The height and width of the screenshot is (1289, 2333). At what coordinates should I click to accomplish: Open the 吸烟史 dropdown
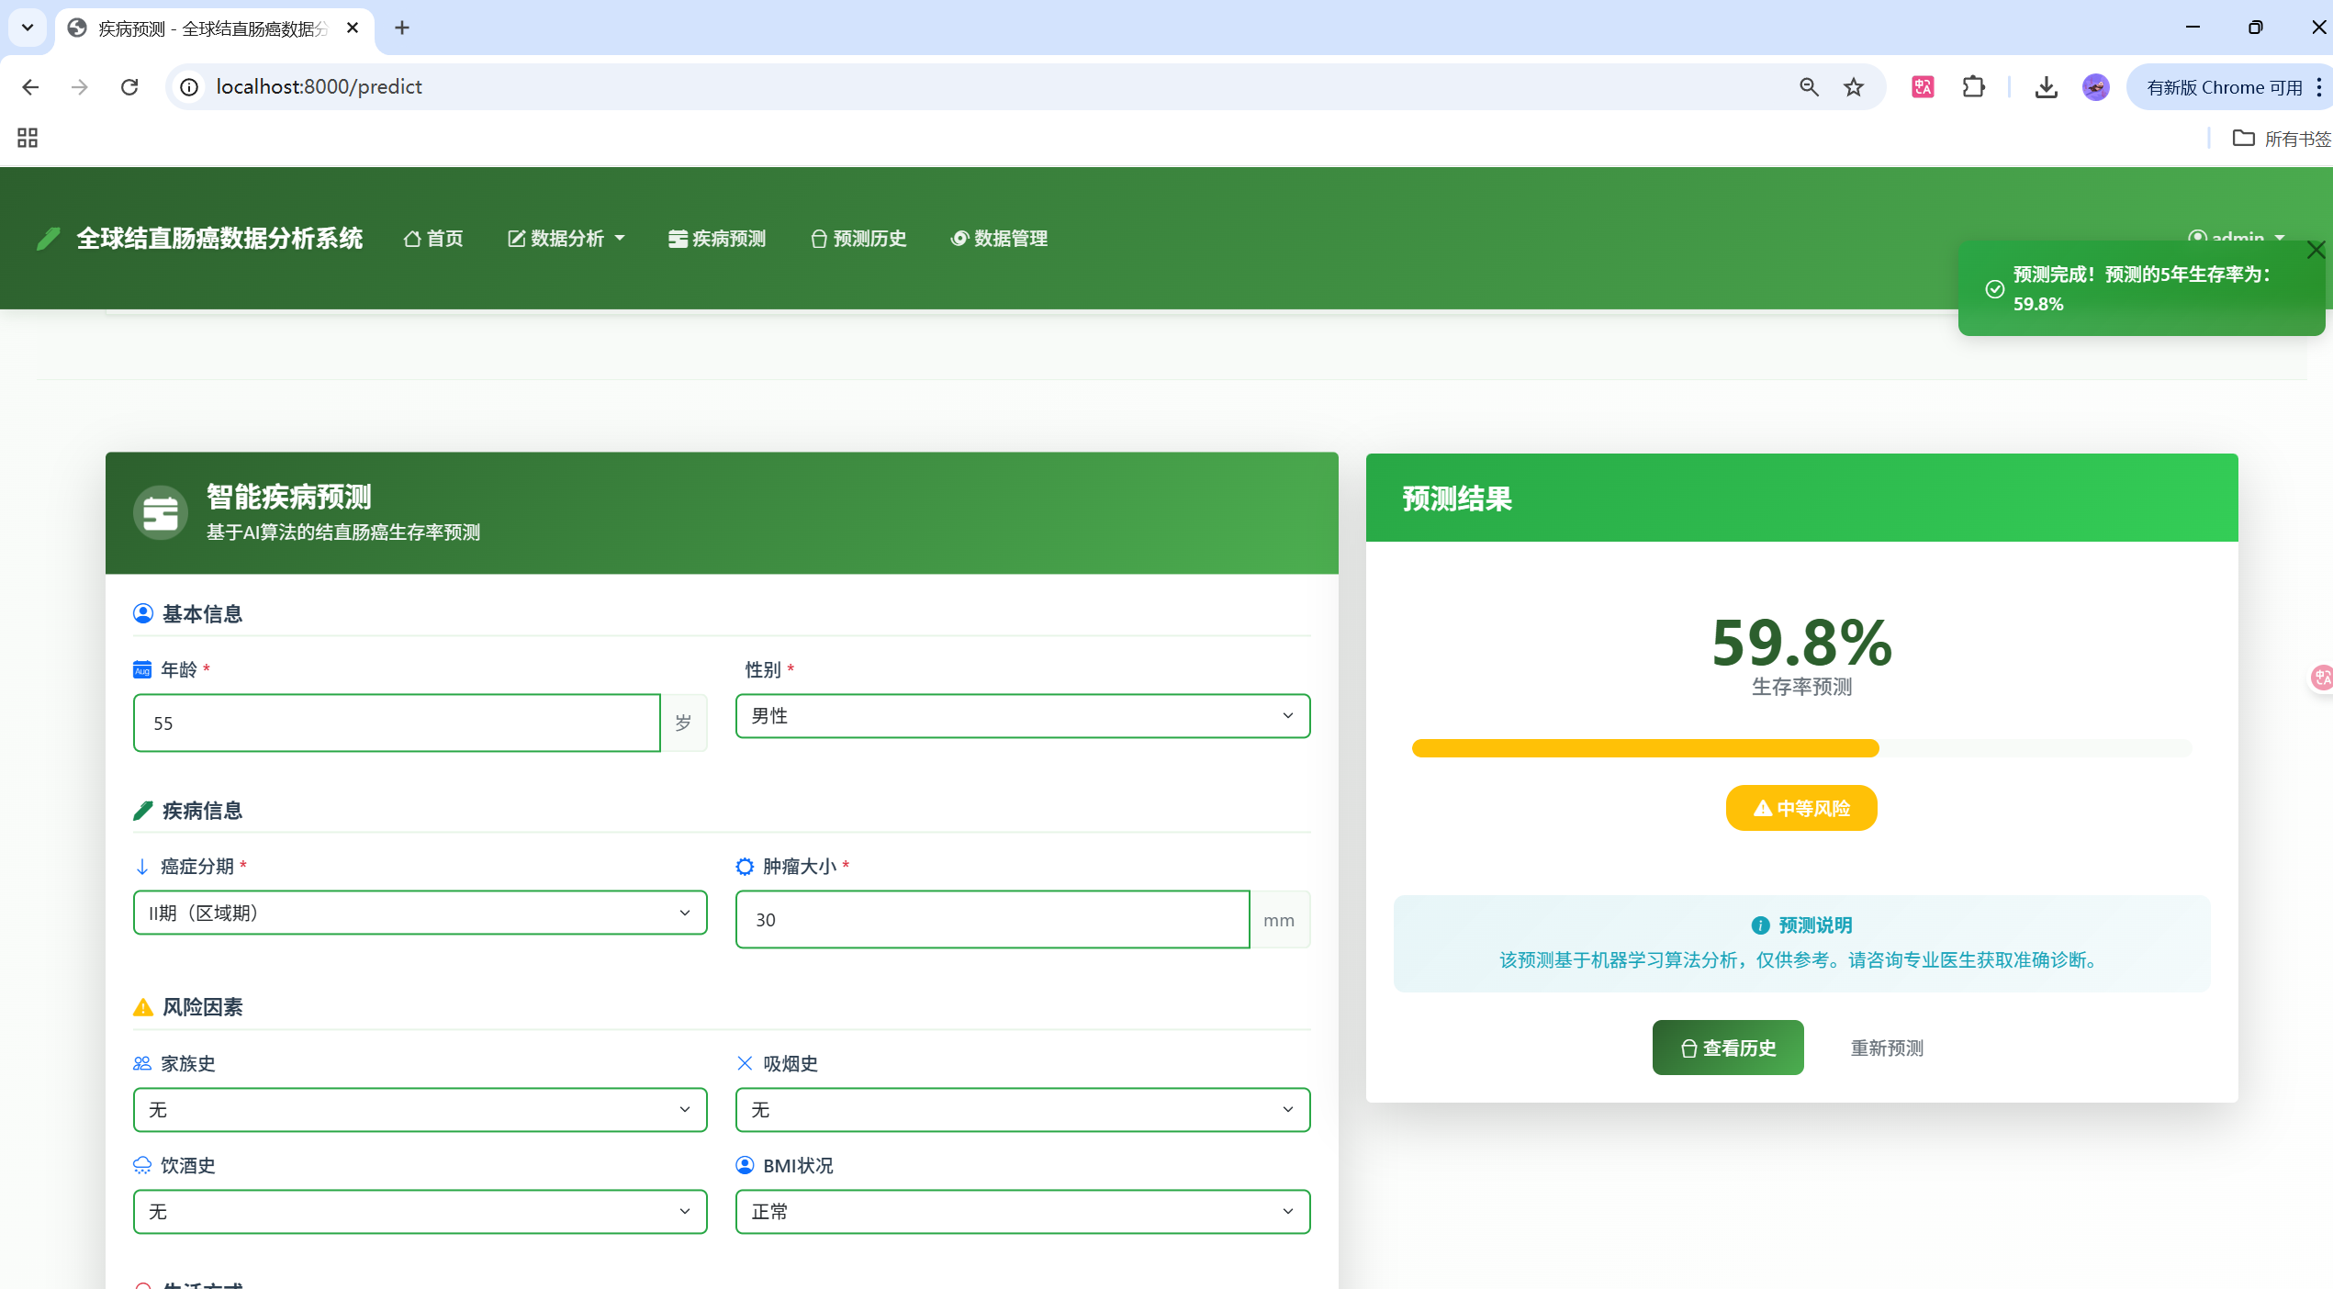(1022, 1110)
